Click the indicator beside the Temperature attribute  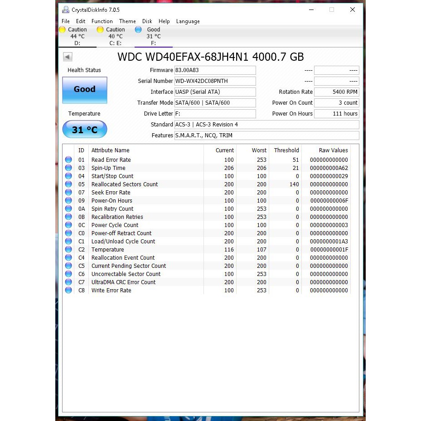click(x=68, y=249)
